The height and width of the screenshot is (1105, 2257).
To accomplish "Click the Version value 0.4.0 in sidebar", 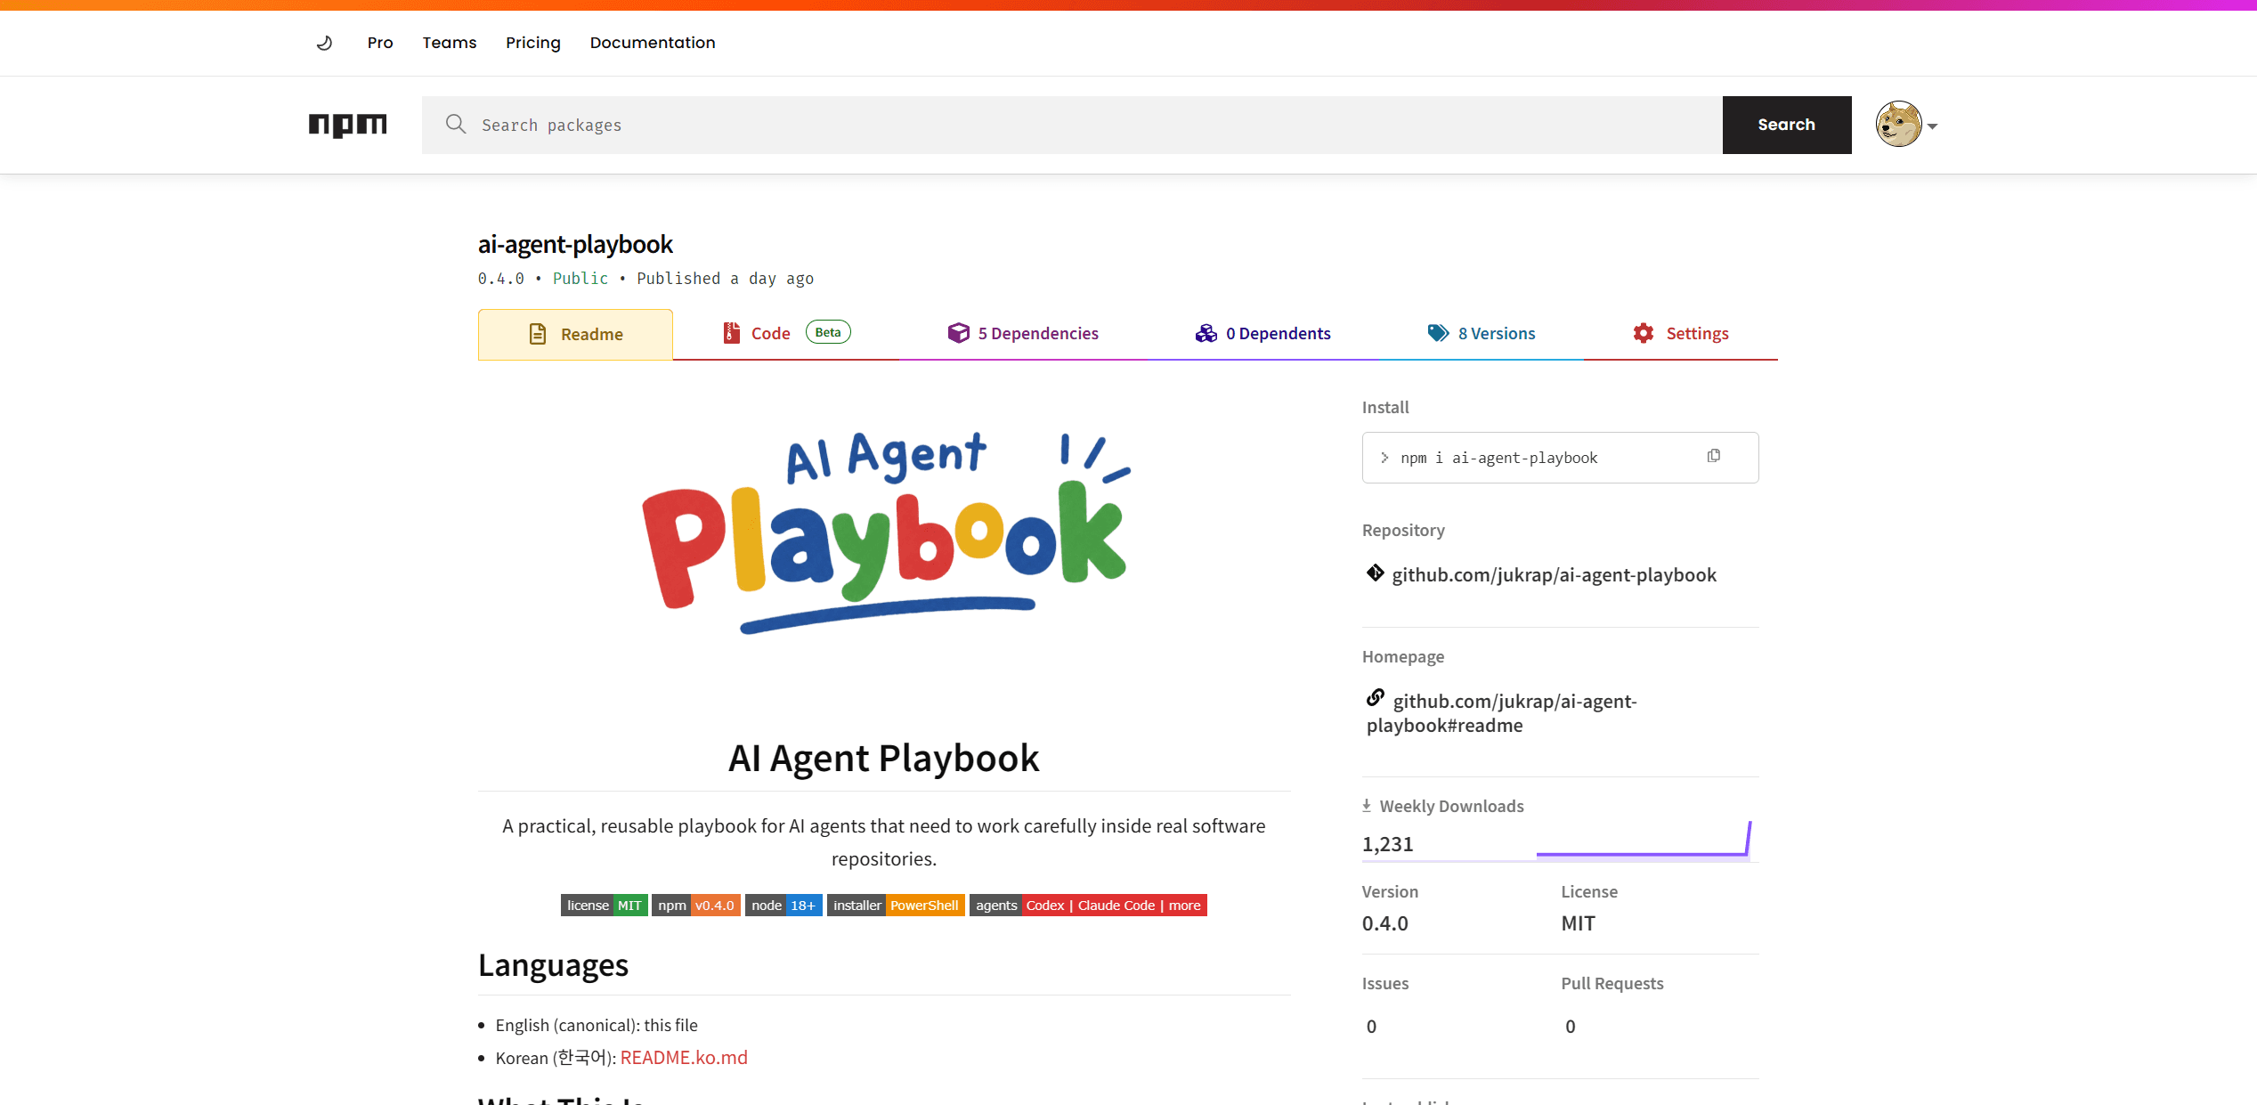I will click(1385, 923).
